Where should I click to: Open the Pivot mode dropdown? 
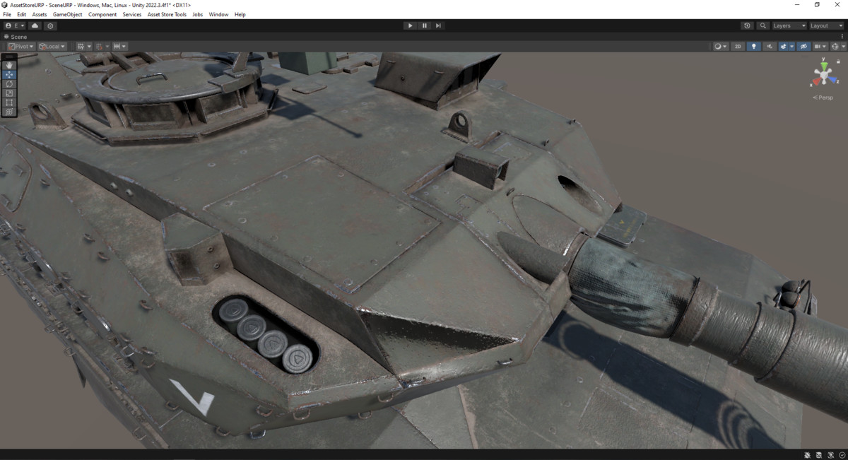point(20,46)
